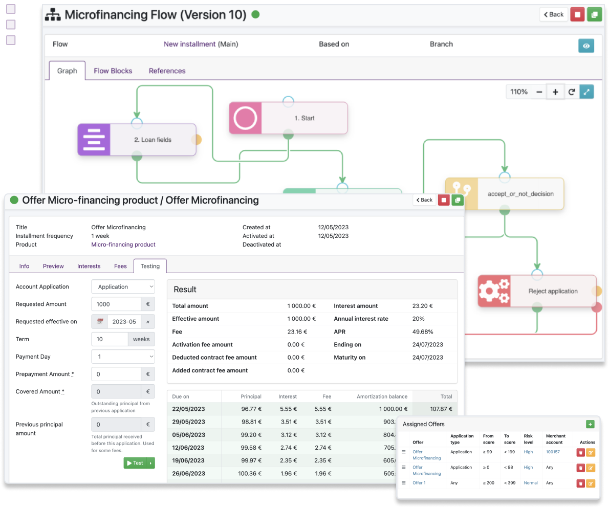609x508 pixels.
Task: Click the green copy icon in flow header
Action: click(x=594, y=15)
